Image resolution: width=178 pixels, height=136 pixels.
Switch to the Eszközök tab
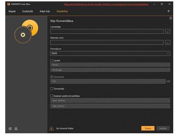point(28,11)
